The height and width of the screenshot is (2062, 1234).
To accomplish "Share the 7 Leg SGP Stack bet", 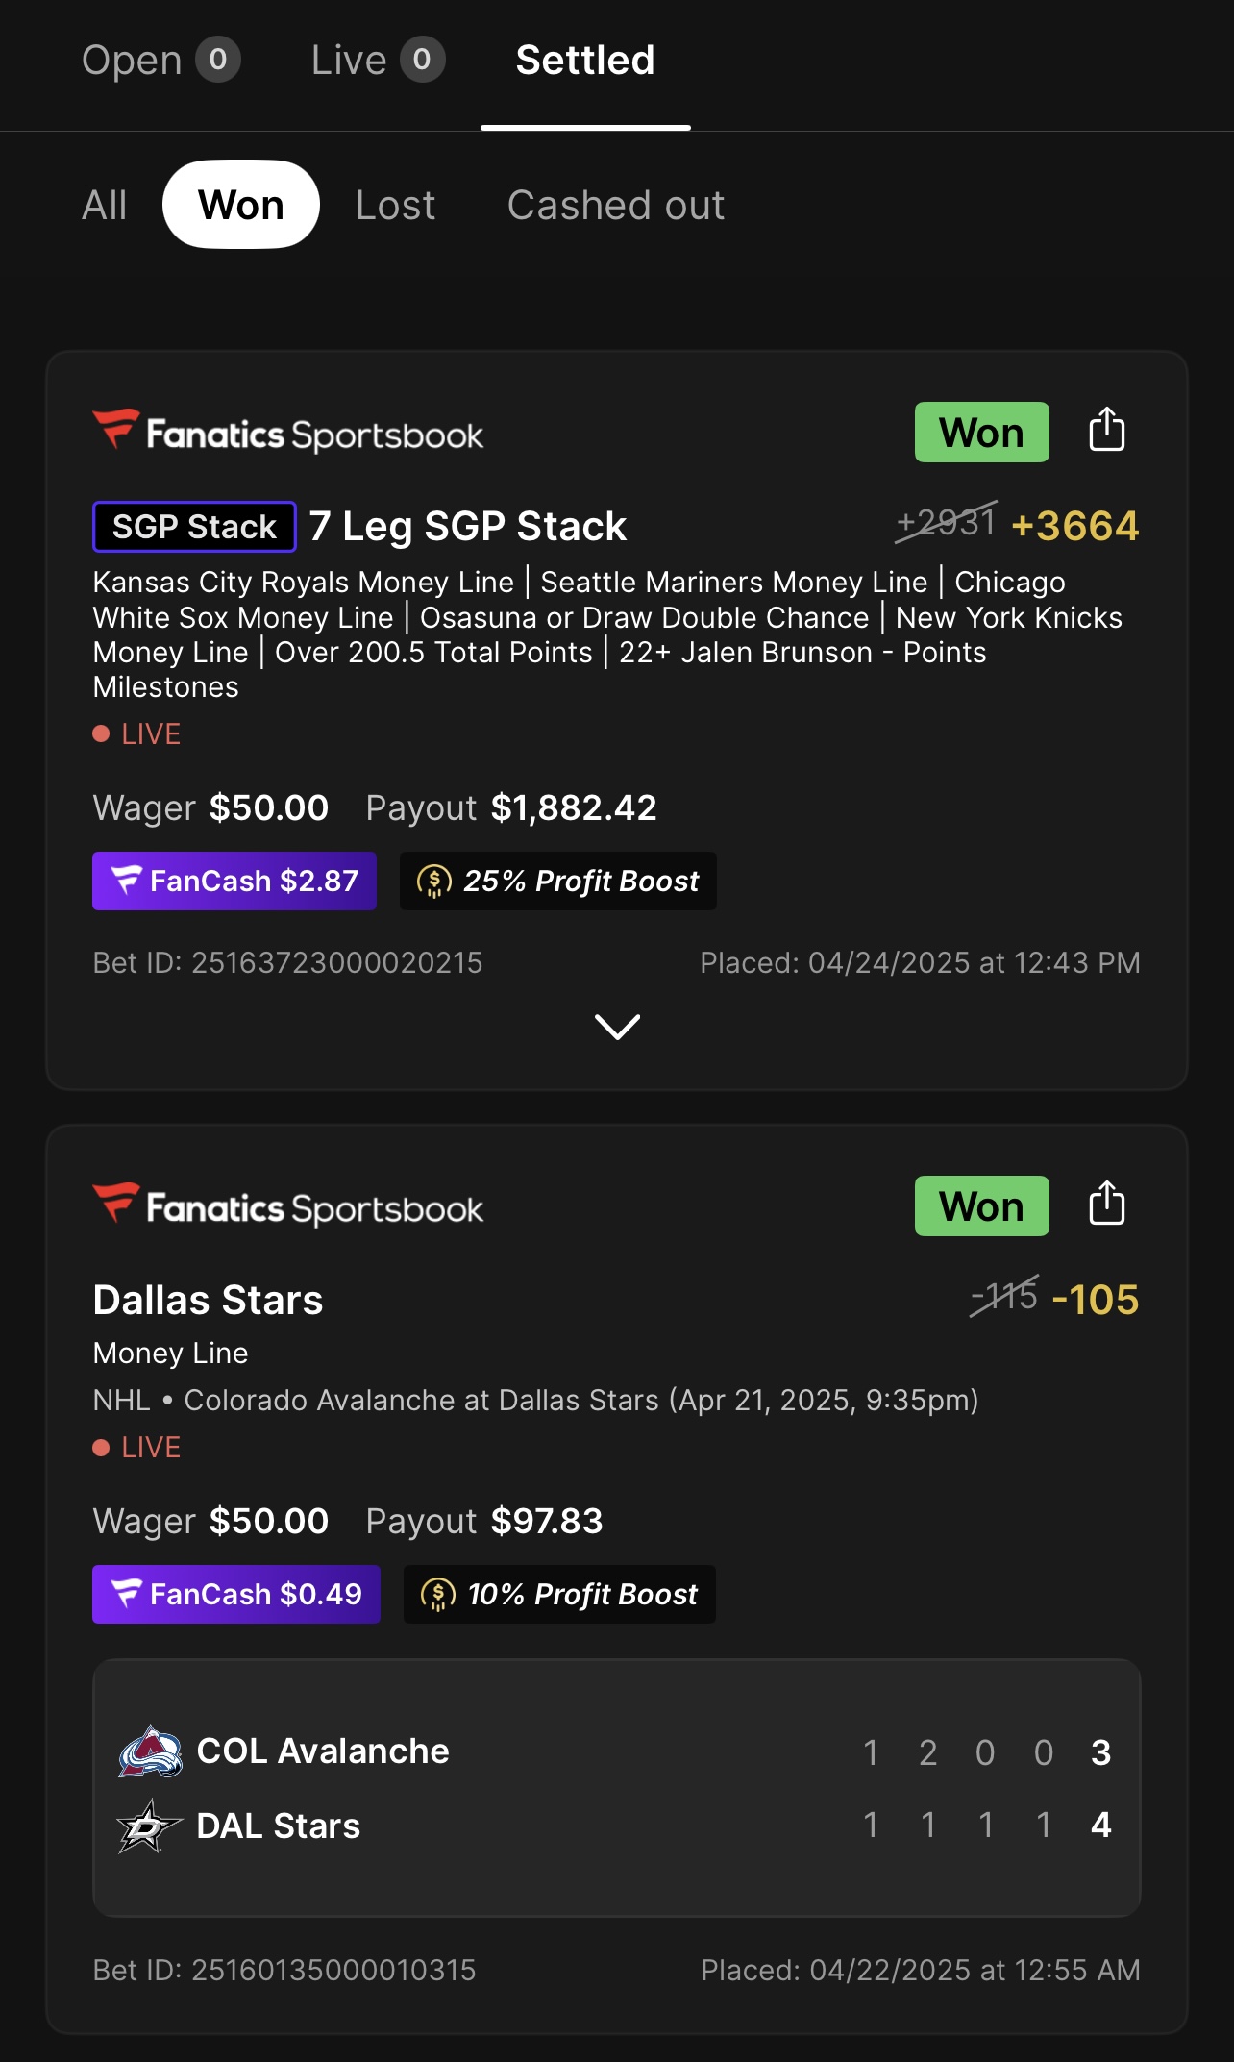I will tap(1106, 430).
